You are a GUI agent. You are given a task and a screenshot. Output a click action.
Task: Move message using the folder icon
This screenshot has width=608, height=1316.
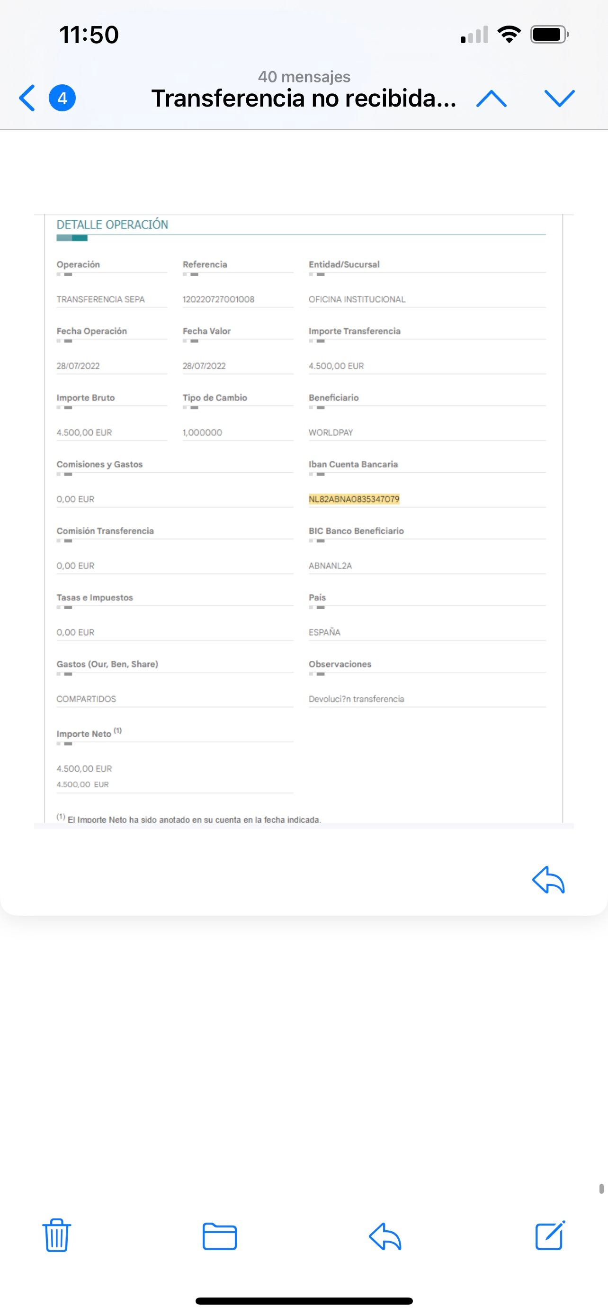[x=220, y=1236]
